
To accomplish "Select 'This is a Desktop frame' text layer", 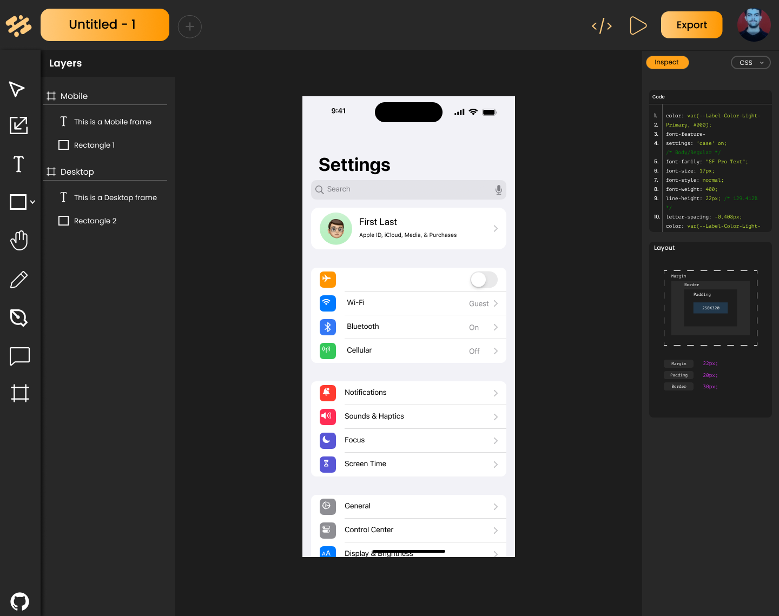I will click(115, 197).
